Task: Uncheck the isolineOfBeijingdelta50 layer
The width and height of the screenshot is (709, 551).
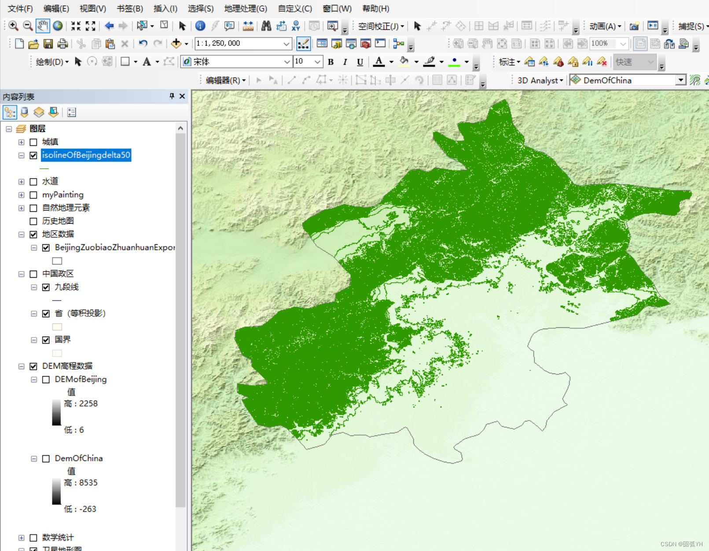Action: click(33, 155)
